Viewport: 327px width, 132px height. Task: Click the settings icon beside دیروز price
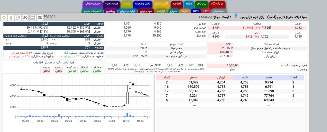pyautogui.click(x=210, y=37)
